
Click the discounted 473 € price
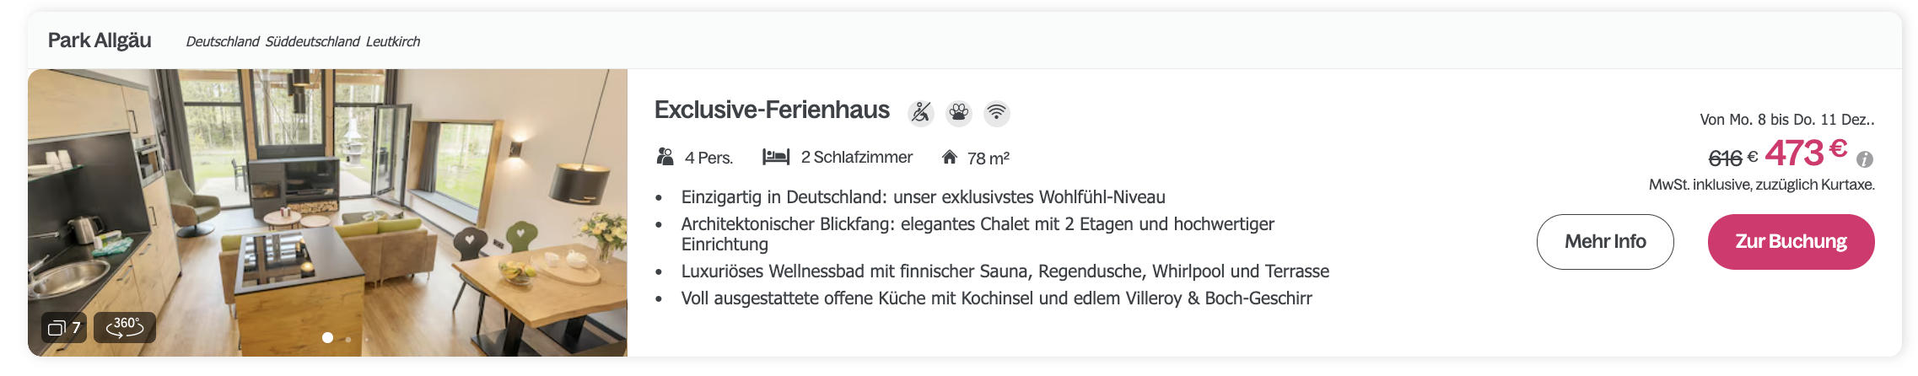coord(1806,153)
